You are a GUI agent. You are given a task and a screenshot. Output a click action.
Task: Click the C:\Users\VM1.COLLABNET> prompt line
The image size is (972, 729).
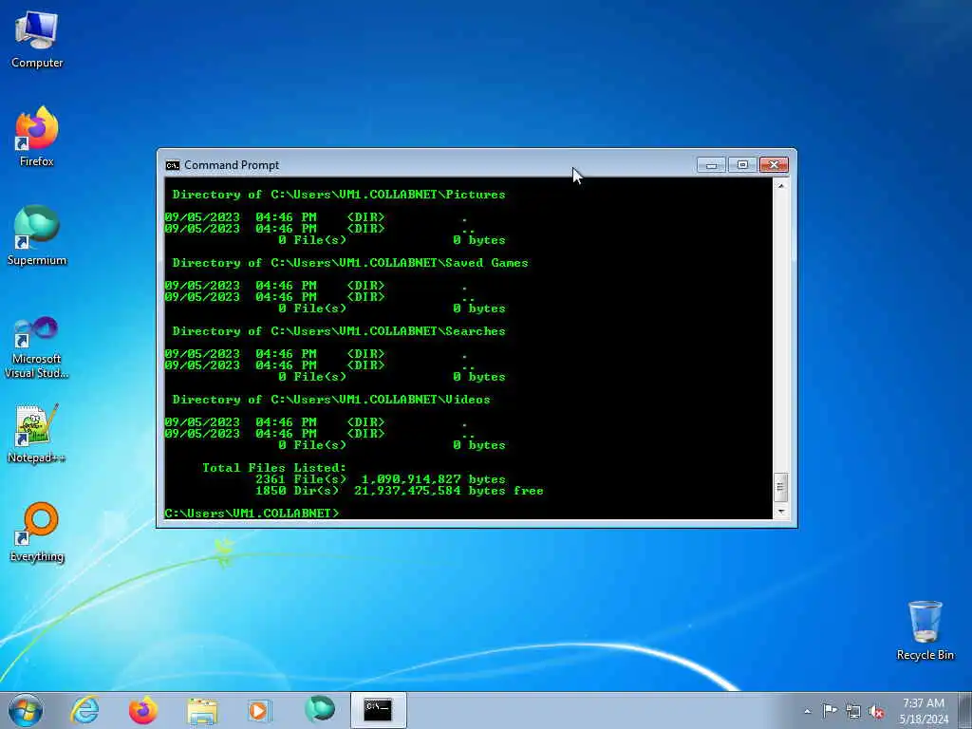click(252, 514)
